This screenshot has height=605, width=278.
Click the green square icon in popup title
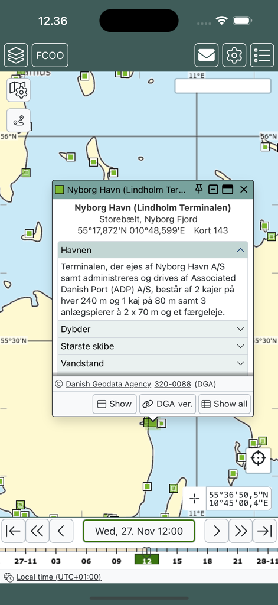pos(60,190)
